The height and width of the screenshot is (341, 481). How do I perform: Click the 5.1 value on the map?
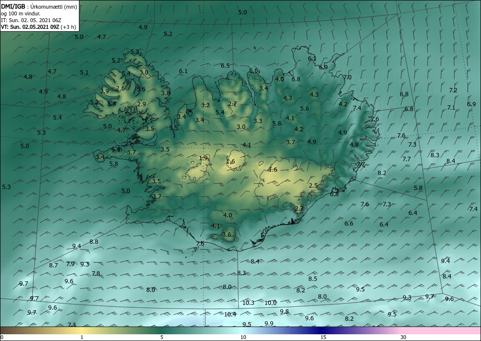tap(84, 73)
